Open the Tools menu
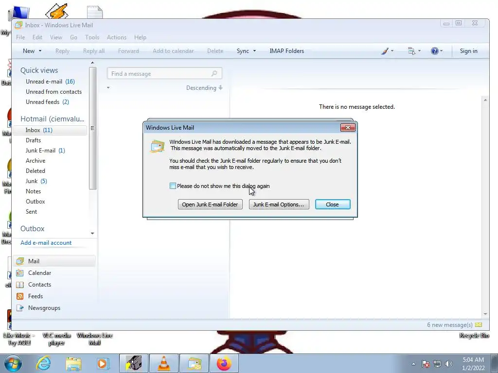Screen dimensions: 498x373 point(92,37)
